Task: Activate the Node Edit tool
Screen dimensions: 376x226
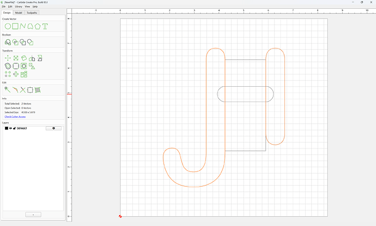Action: point(8,90)
